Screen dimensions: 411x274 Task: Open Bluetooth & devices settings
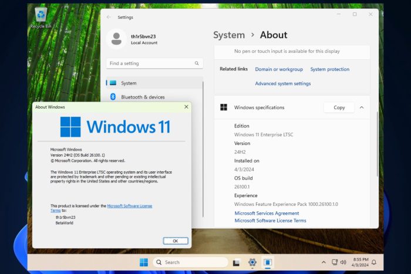pos(154,97)
